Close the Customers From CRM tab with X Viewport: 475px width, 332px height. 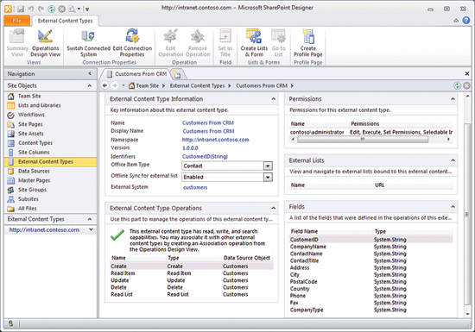pos(467,74)
